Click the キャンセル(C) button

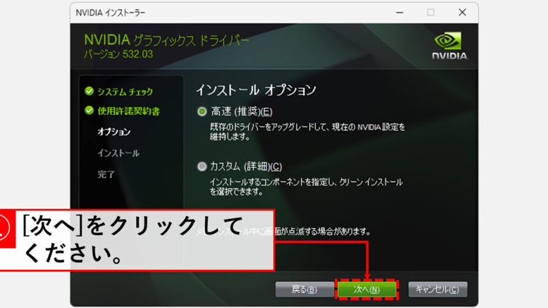pos(437,289)
